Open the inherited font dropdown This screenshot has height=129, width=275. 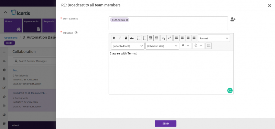click(128, 46)
